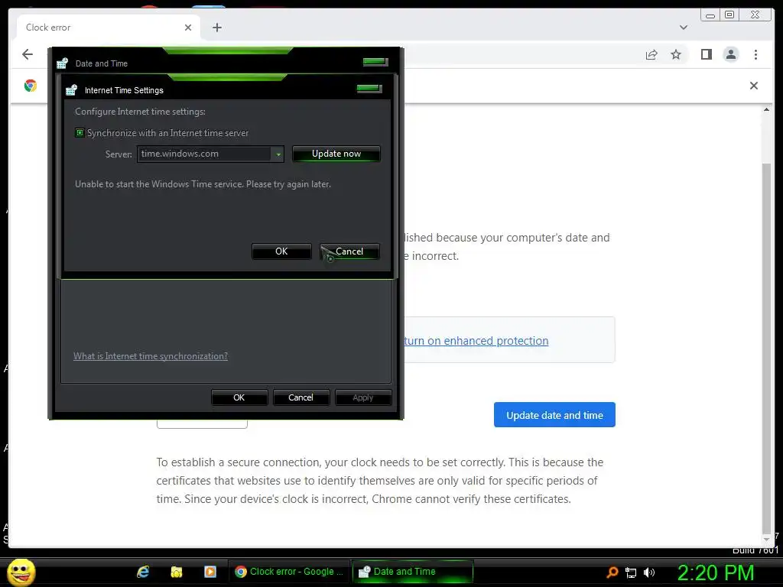Open media player taskbar icon
Screen dimensions: 783x587
pyautogui.click(x=210, y=572)
